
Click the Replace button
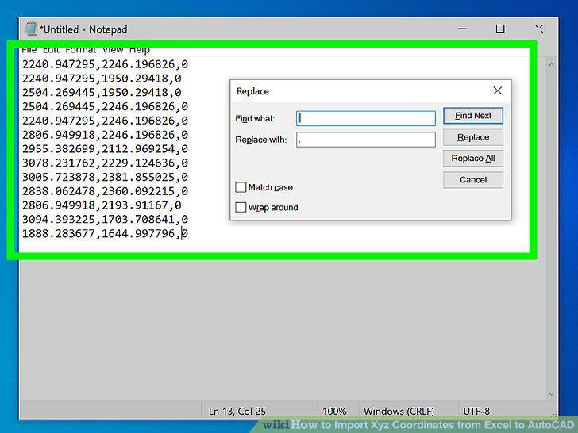click(473, 137)
